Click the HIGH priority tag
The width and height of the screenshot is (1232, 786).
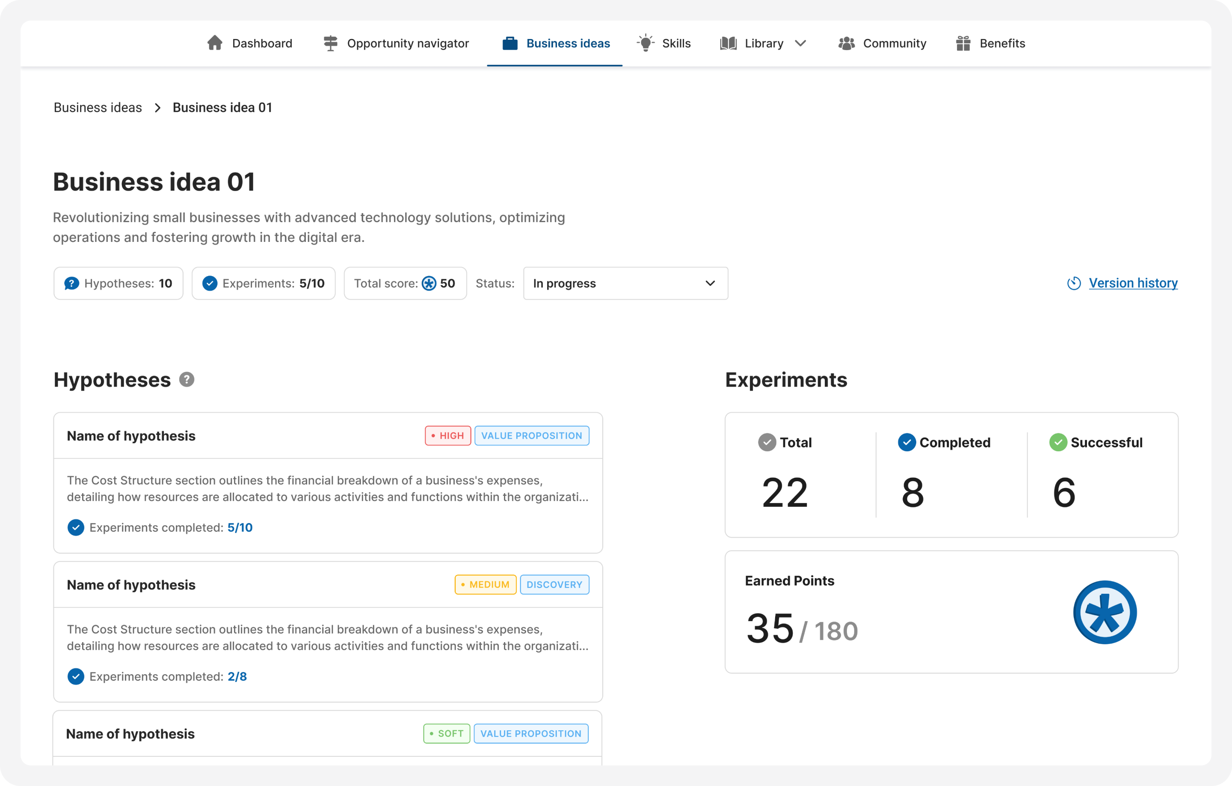click(x=448, y=436)
